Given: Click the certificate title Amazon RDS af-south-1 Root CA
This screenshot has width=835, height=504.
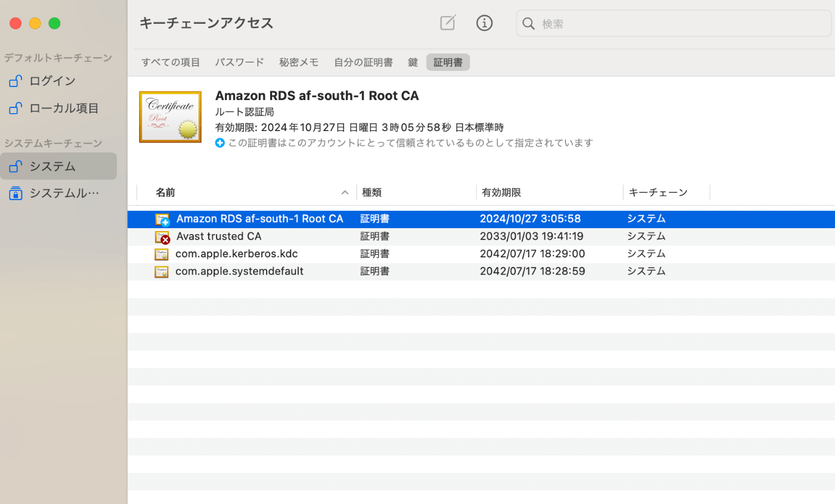Looking at the screenshot, I should coord(317,96).
